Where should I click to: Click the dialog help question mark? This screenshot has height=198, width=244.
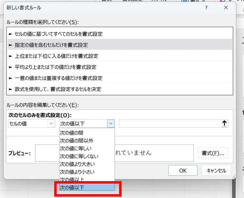(x=206, y=8)
